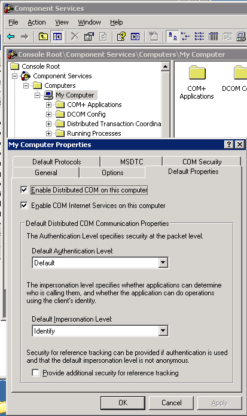Viewport: 247px width, 416px height.
Task: Switch to Small Icons view
Action: pos(185,36)
